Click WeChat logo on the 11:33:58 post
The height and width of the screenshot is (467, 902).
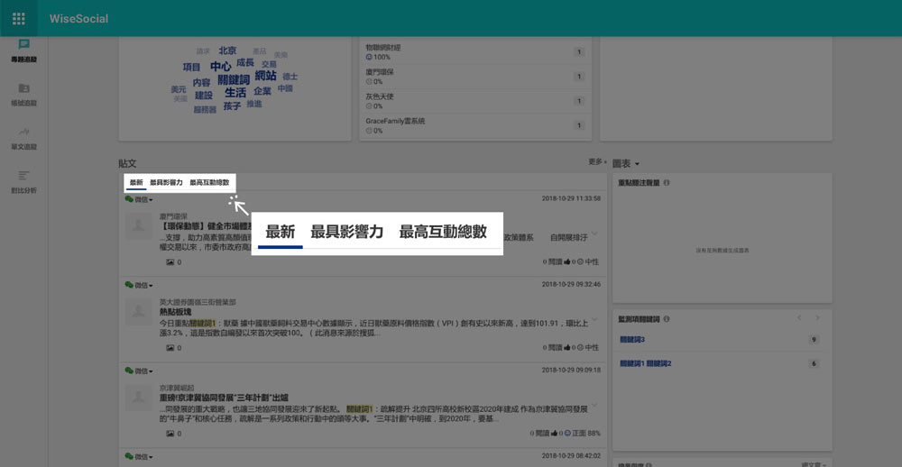click(x=129, y=199)
